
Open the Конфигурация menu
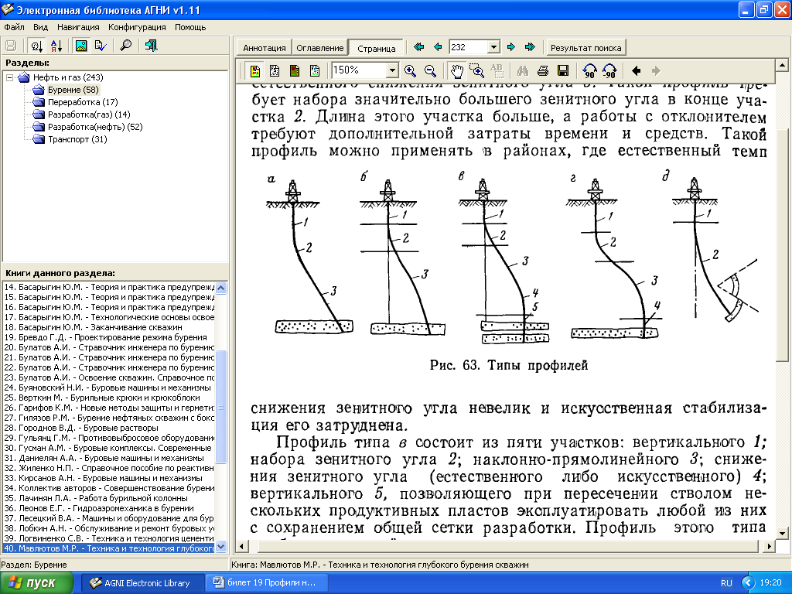137,27
